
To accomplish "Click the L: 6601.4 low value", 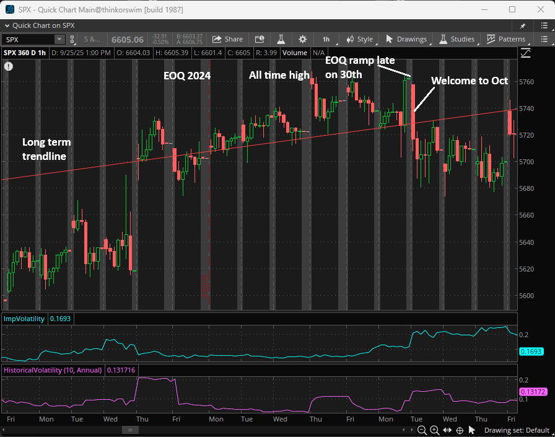I will [x=208, y=53].
